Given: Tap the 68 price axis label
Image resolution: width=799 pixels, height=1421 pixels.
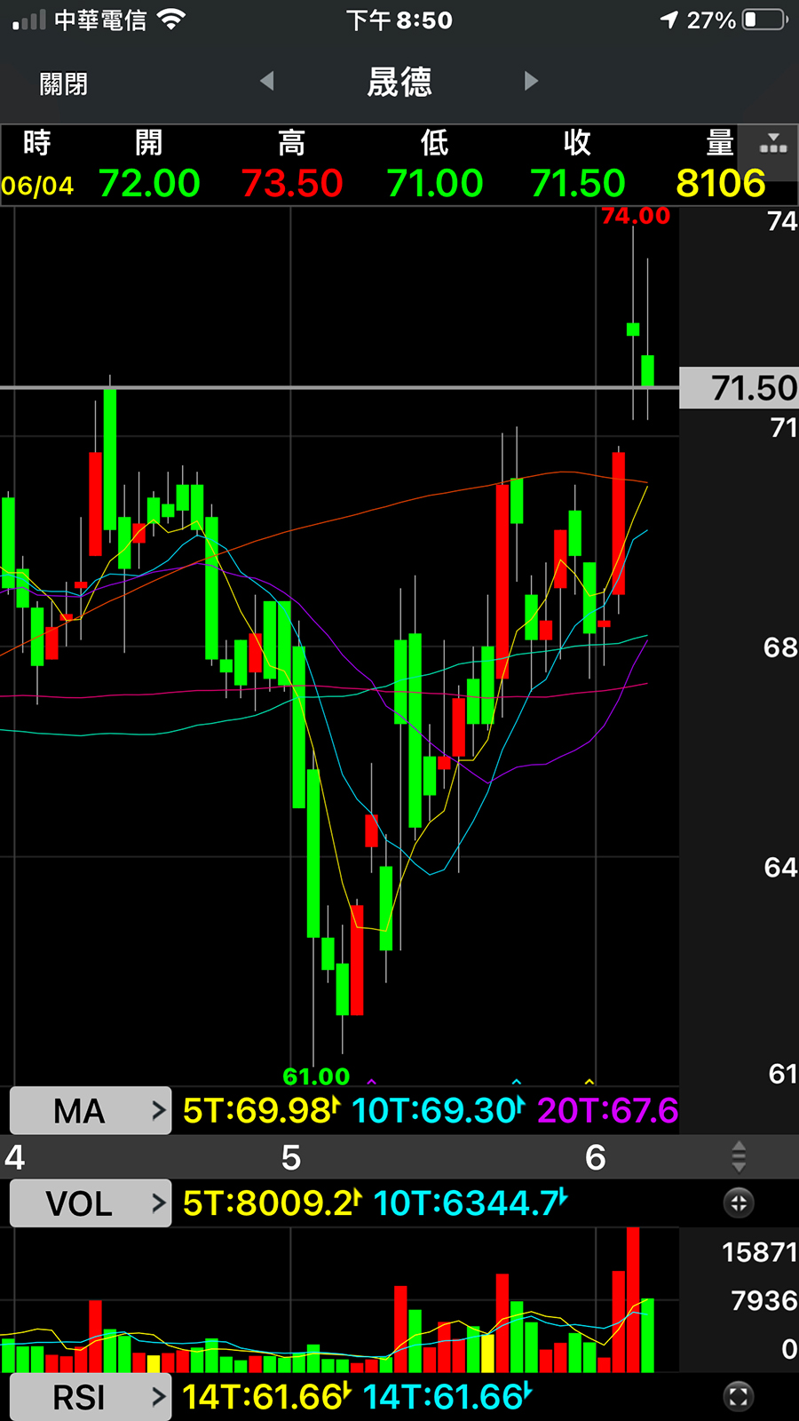Looking at the screenshot, I should point(781,647).
